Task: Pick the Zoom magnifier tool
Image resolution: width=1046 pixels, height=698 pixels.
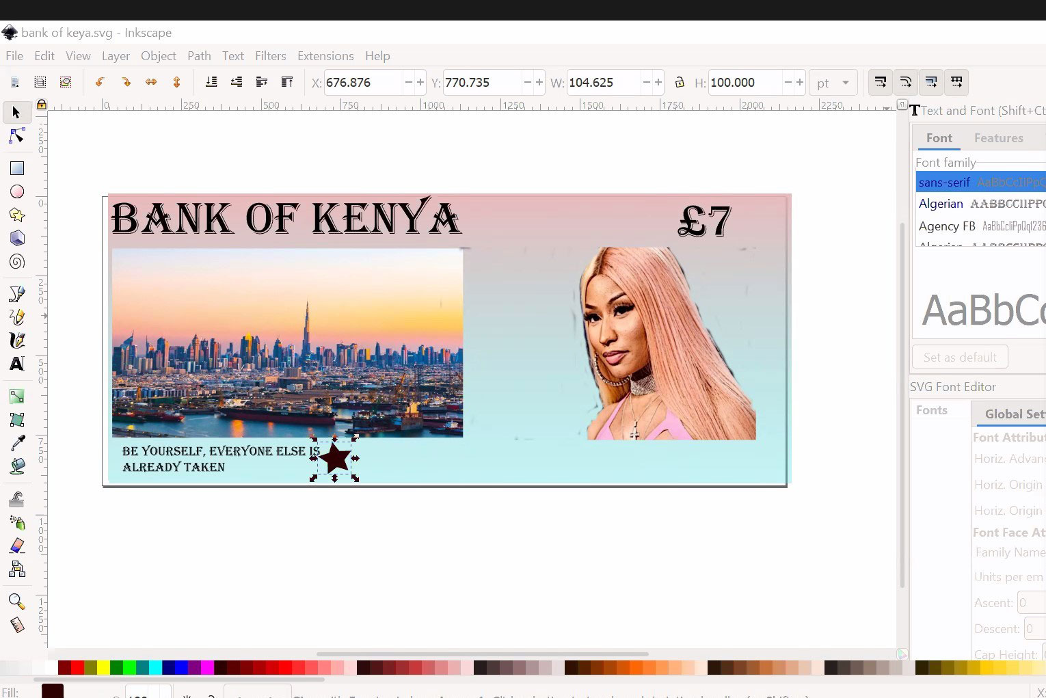Action: [16, 602]
